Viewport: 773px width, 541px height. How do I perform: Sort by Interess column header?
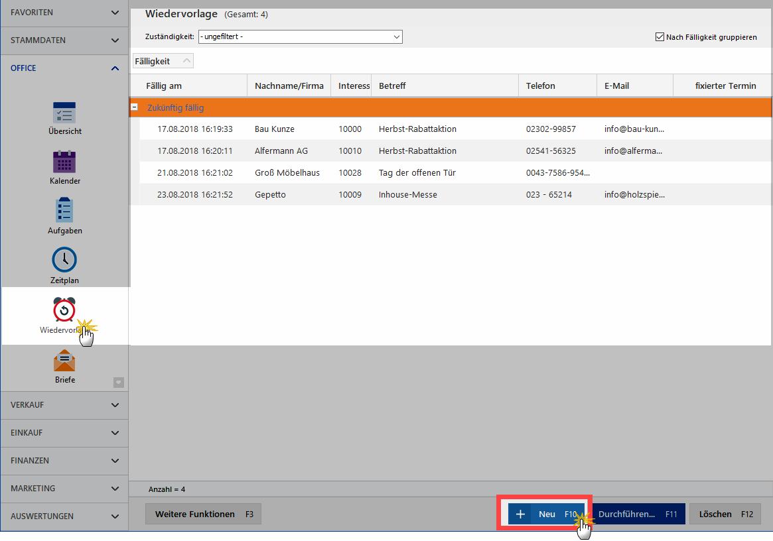[351, 86]
